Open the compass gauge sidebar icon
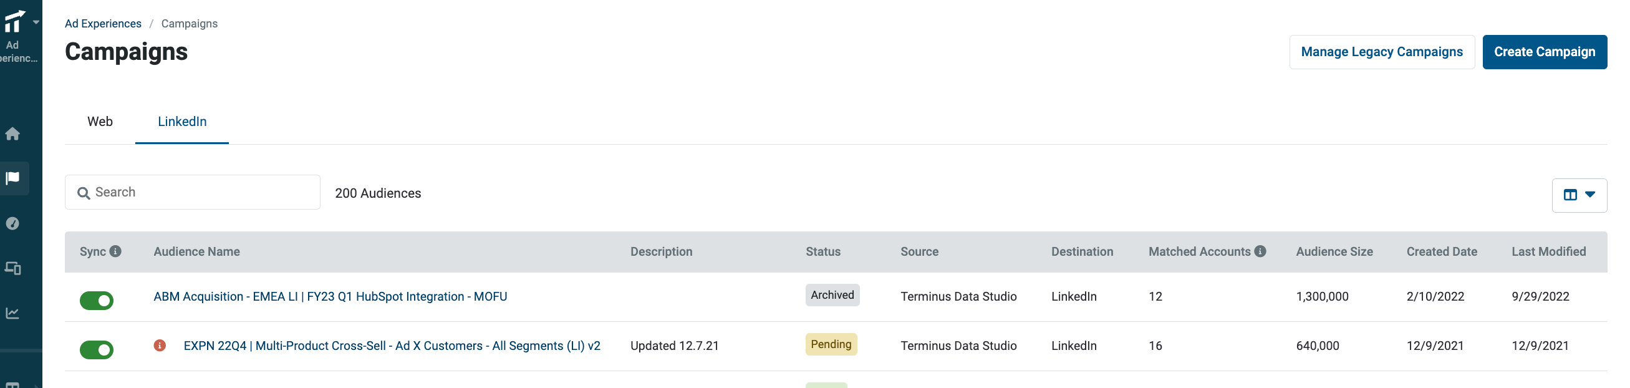 pos(12,223)
